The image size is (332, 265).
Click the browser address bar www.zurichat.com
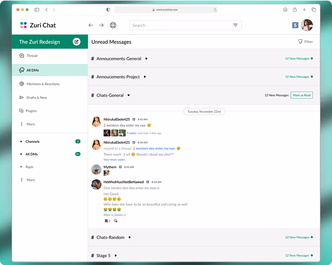[166, 10]
